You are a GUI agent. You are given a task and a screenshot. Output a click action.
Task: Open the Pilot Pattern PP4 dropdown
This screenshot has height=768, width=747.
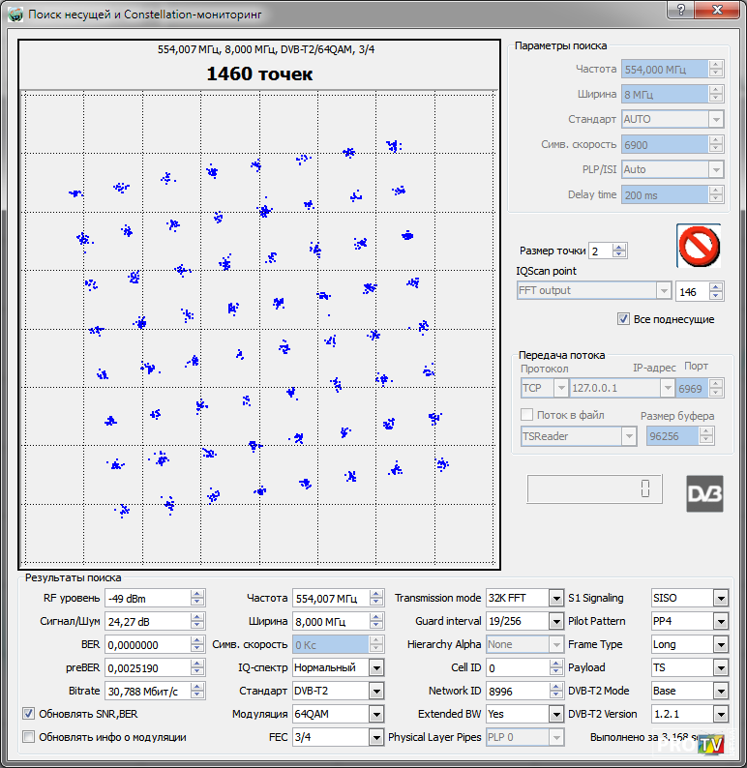[720, 621]
